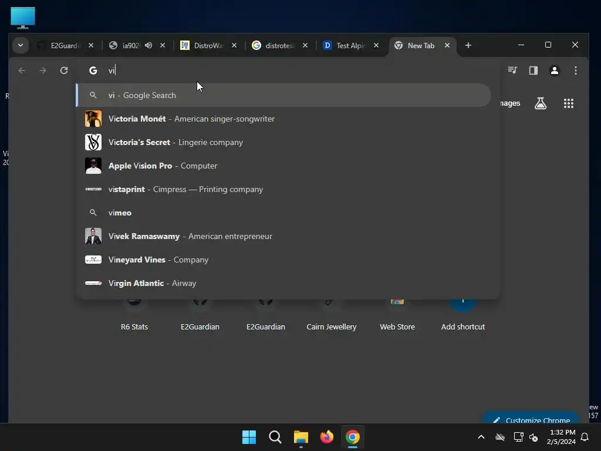Select the New Tab tab
The width and height of the screenshot is (601, 451).
coord(423,45)
